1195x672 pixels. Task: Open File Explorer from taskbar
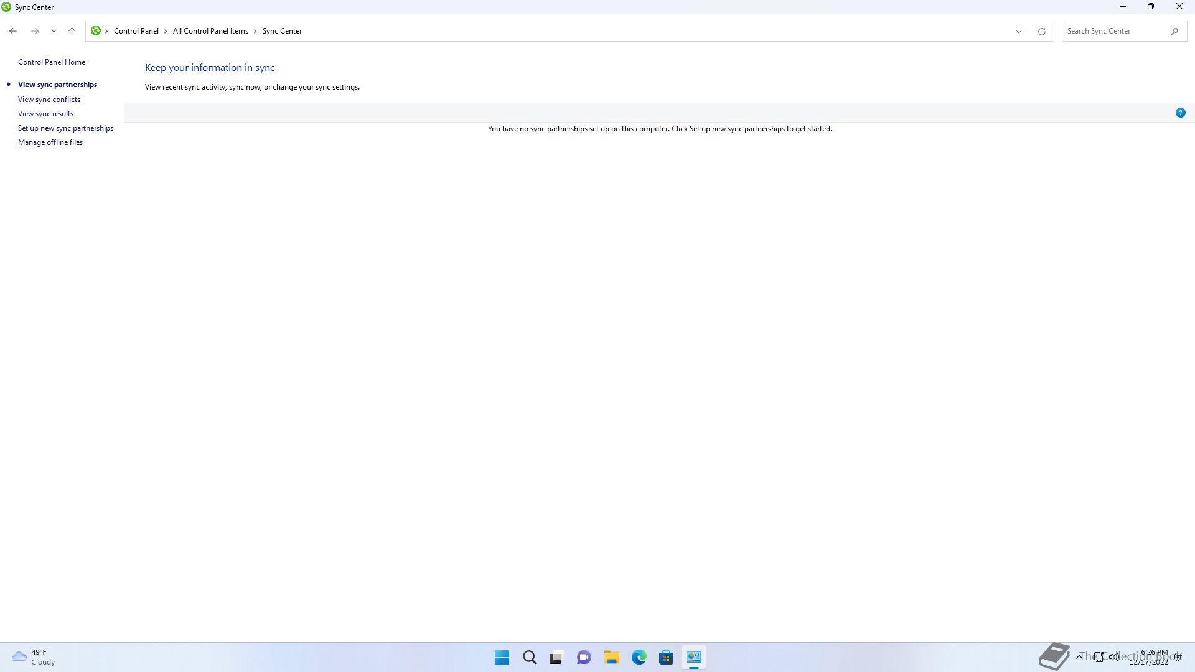click(611, 657)
